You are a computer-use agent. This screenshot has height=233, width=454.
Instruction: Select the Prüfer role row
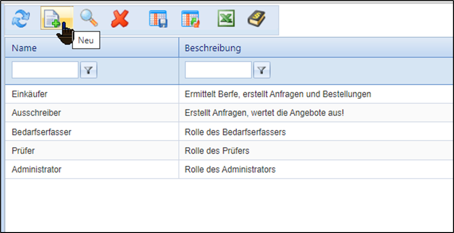[x=23, y=151]
